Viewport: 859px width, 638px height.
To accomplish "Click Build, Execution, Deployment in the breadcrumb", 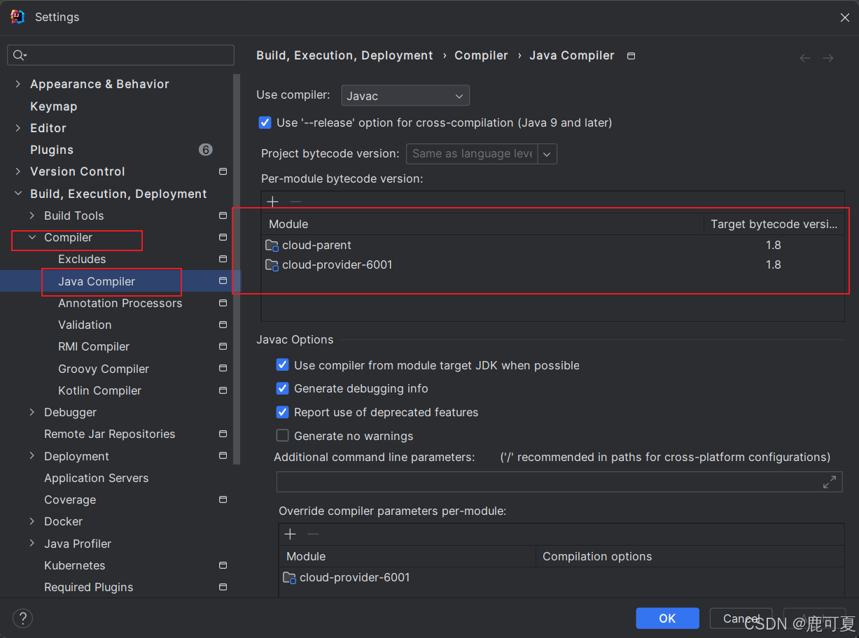I will tap(344, 55).
